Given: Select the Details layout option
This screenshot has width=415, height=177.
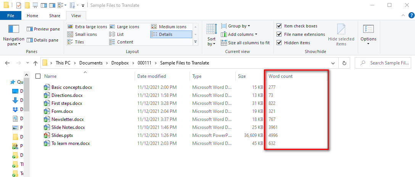Looking at the screenshot, I should click(171, 34).
